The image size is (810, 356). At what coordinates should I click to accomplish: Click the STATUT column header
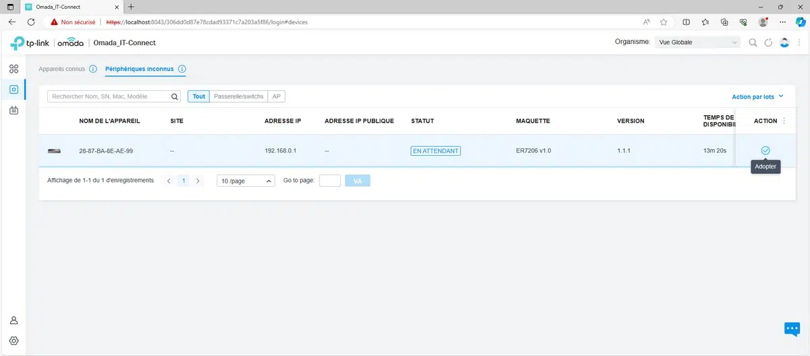(x=423, y=121)
